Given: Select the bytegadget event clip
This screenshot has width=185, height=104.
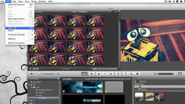Looking at the screenshot, I should pyautogui.click(x=83, y=99).
